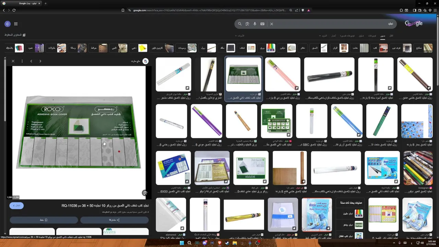
Task: Click the تجليد ملون related search
Action: (351, 214)
